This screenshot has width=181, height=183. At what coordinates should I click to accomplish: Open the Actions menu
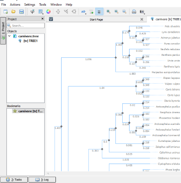pyautogui.click(x=15, y=4)
